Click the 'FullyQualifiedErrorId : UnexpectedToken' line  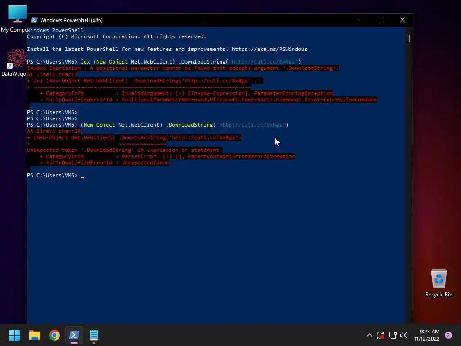click(x=104, y=163)
